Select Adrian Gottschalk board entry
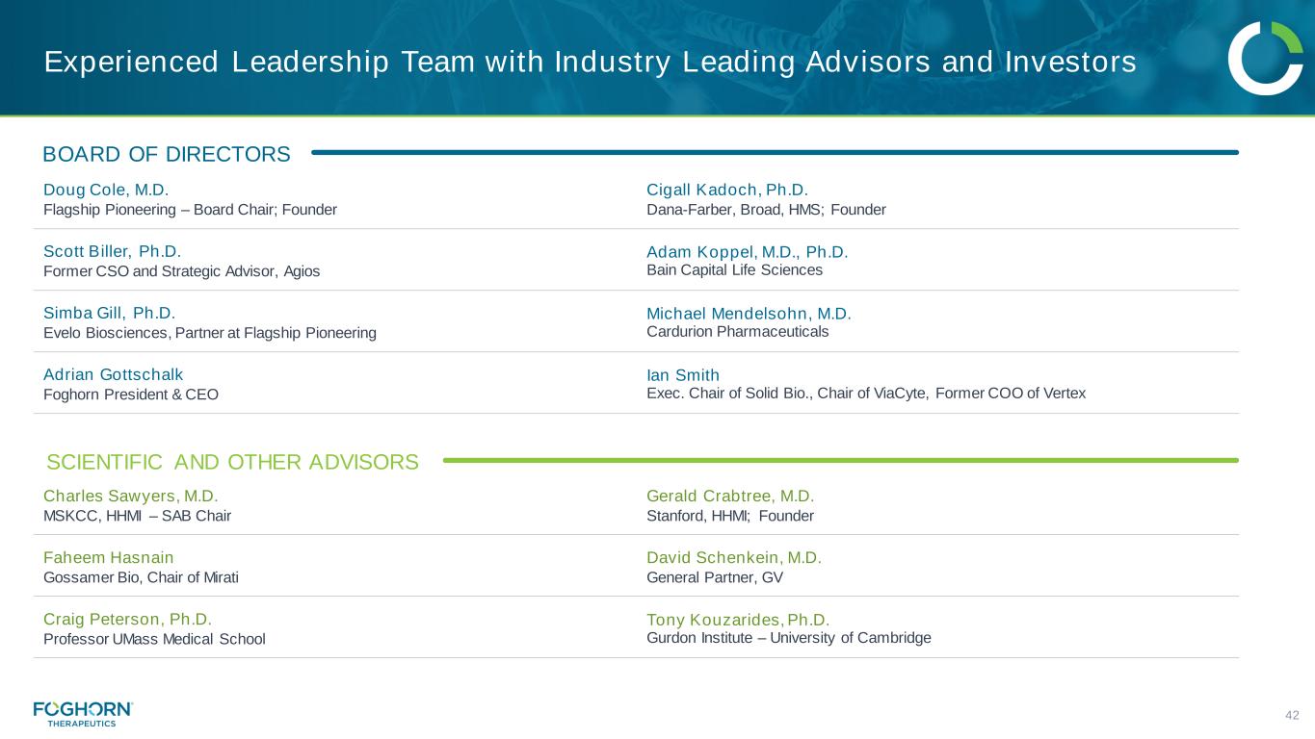Screen dimensions: 1315x739 coord(113,374)
